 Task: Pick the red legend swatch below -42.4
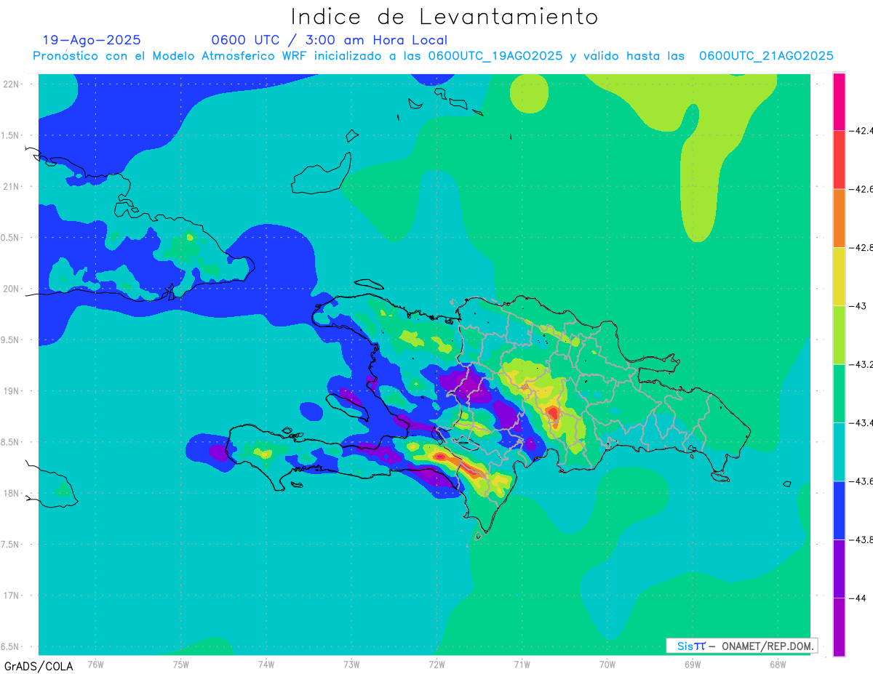839,160
